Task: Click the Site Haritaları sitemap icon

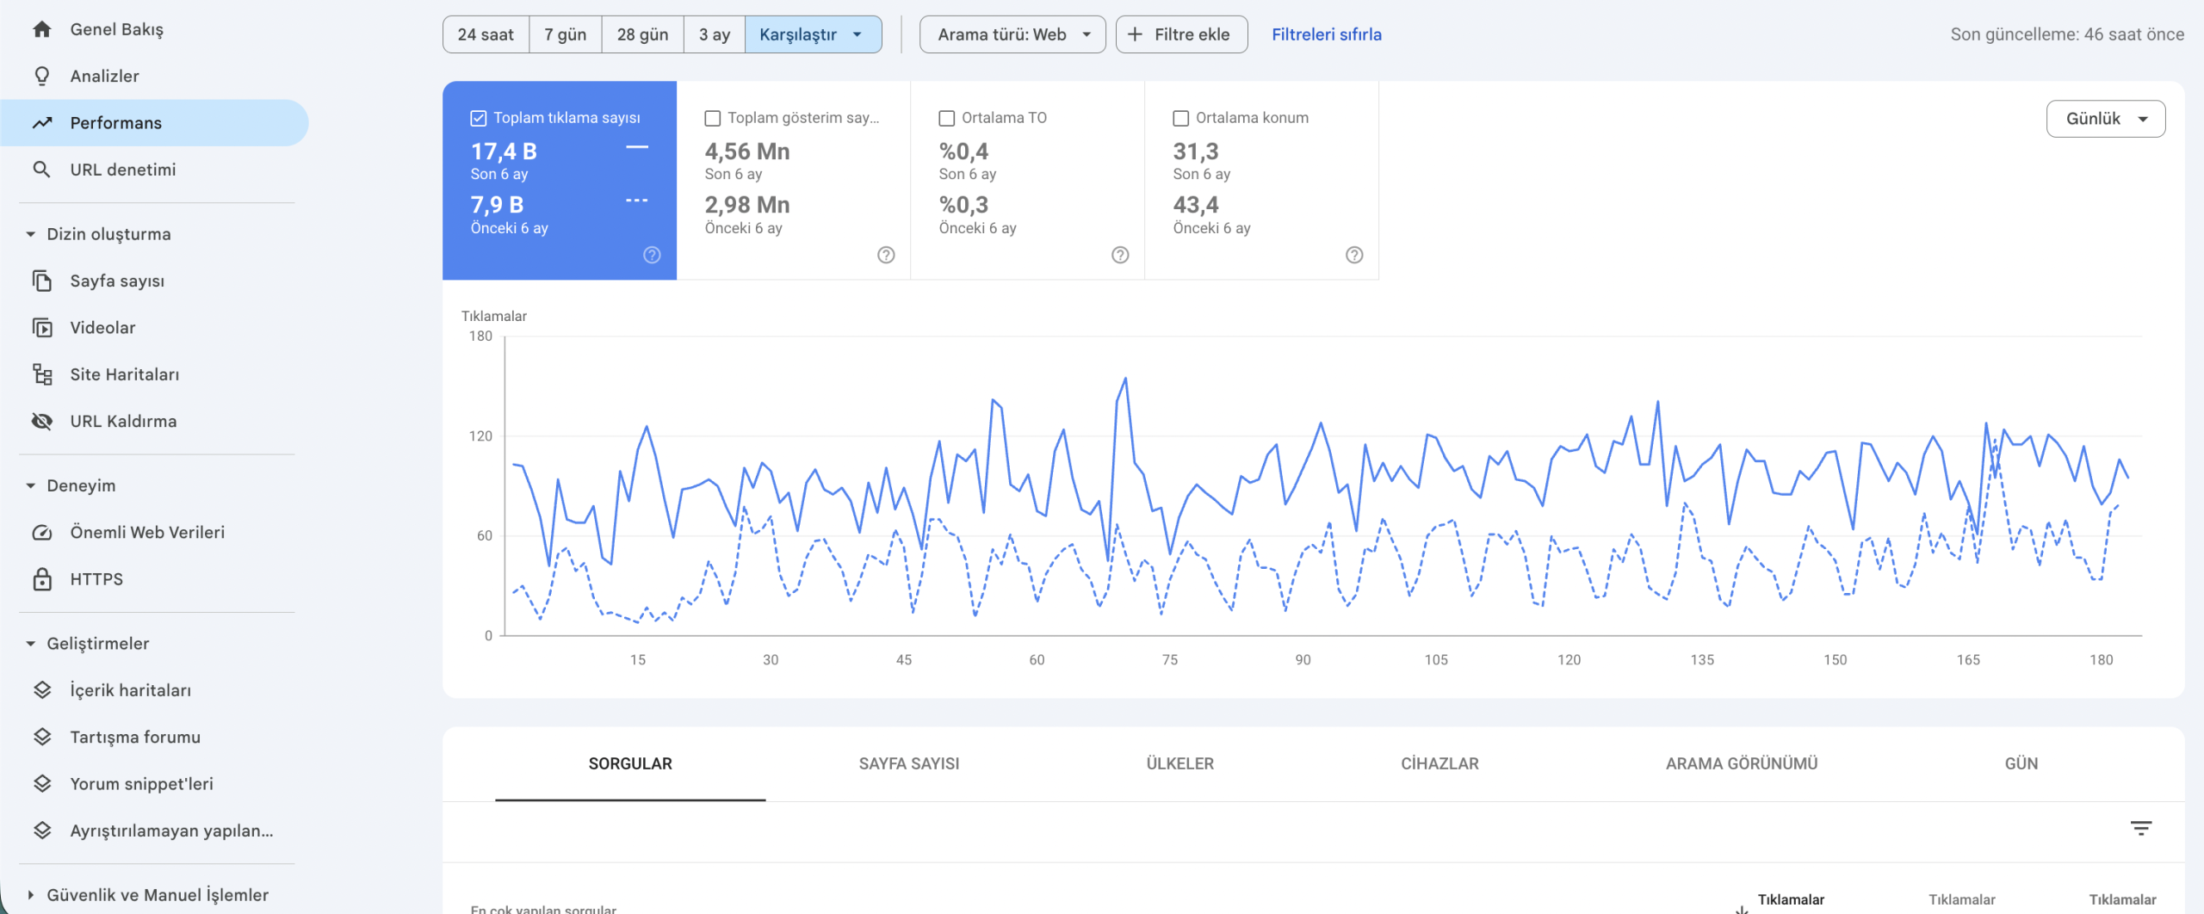Action: [x=41, y=374]
